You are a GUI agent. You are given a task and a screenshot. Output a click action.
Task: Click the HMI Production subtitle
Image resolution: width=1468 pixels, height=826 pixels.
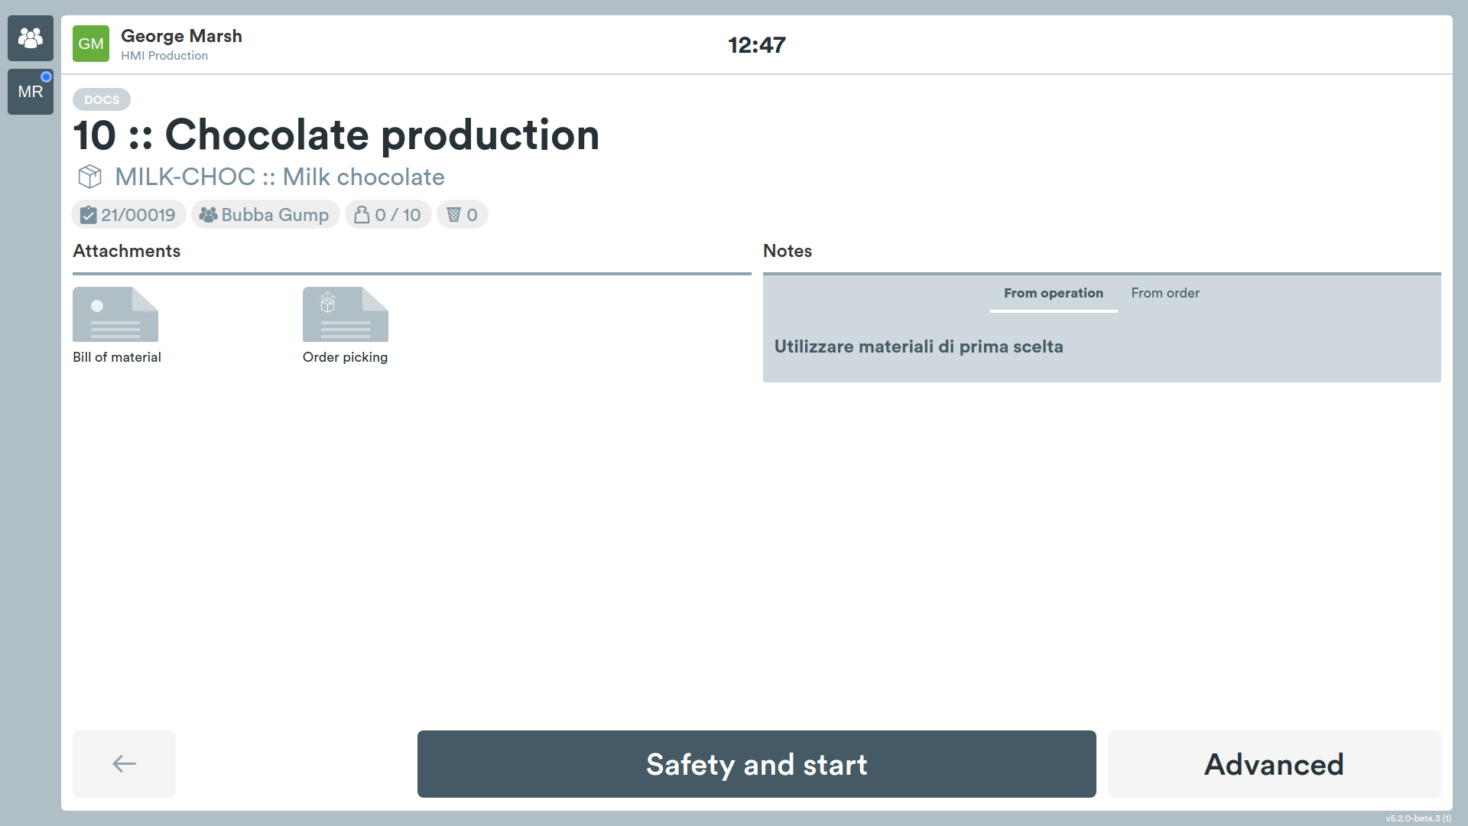coord(164,56)
